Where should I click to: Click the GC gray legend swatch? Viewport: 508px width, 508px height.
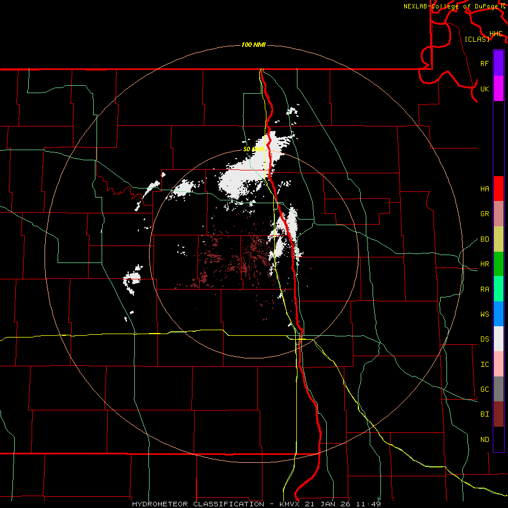[498, 389]
